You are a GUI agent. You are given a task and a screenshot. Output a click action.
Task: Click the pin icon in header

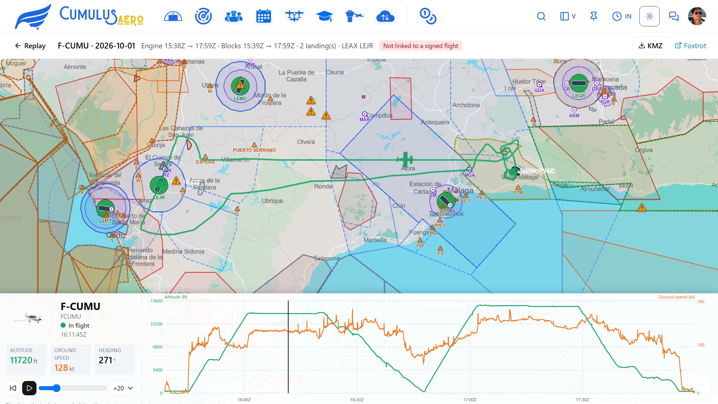tap(593, 16)
